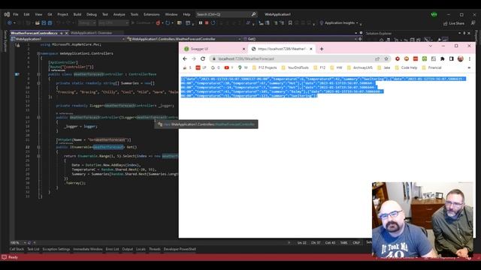Click the site lock icon in address bar
The width and height of the screenshot is (481, 270).
[214, 58]
